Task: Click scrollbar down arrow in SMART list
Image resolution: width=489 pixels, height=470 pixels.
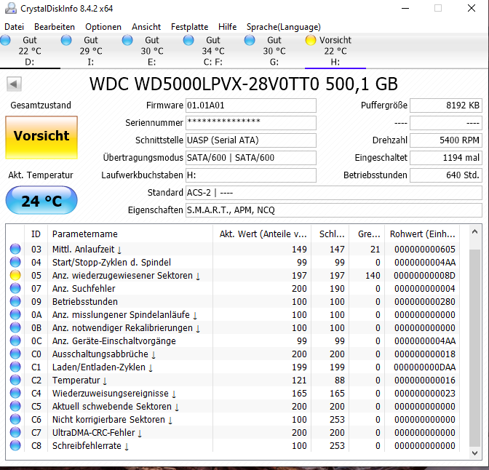Action: pyautogui.click(x=474, y=453)
